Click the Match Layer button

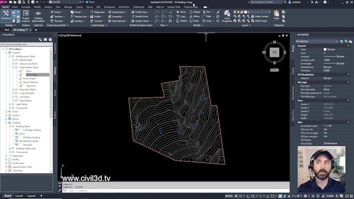pyautogui.click(x=259, y=21)
